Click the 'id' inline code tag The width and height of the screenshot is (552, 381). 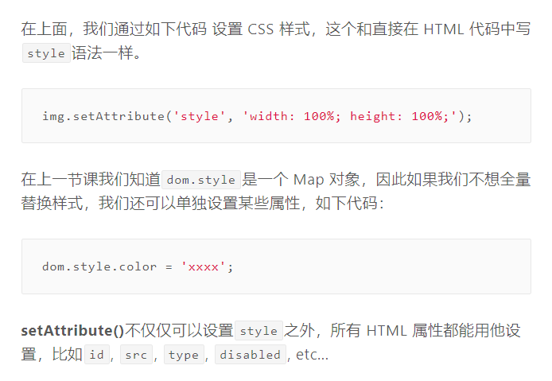(97, 354)
